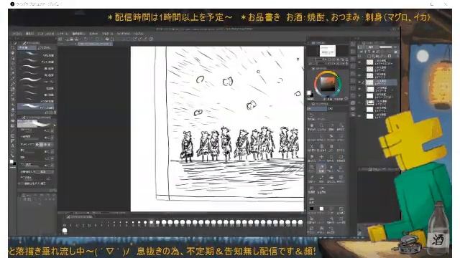460x258 pixels.
Task: Open the レイヤー (Layer) menu
Action: [x=62, y=34]
